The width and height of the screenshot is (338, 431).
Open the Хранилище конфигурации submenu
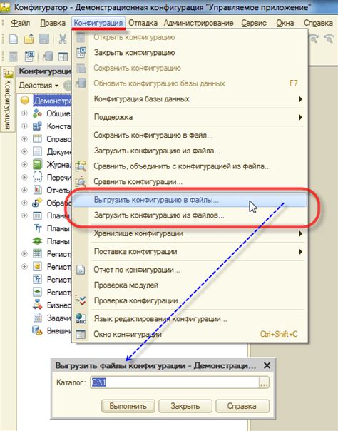tap(198, 233)
